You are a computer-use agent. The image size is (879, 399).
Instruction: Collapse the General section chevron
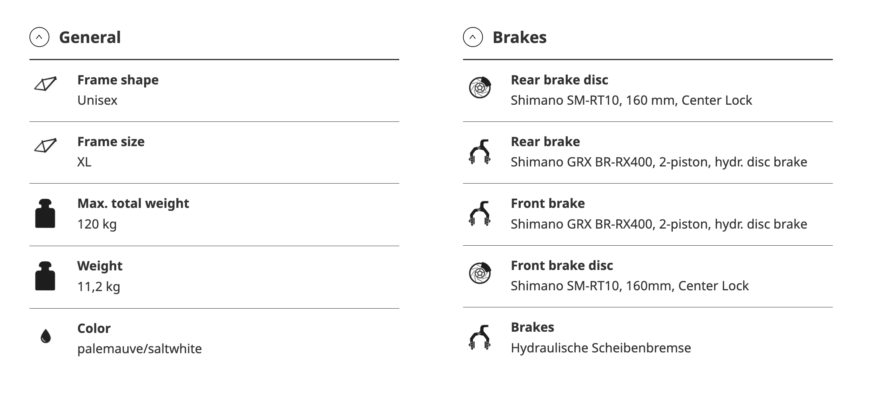[x=39, y=37]
